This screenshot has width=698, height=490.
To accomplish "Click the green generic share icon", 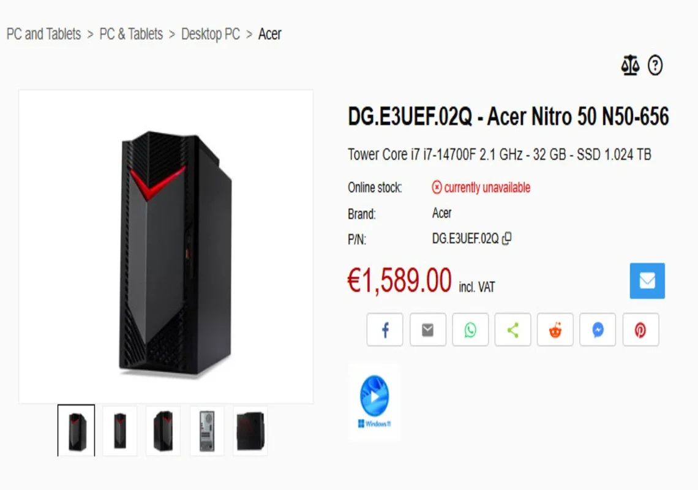I will coord(513,330).
